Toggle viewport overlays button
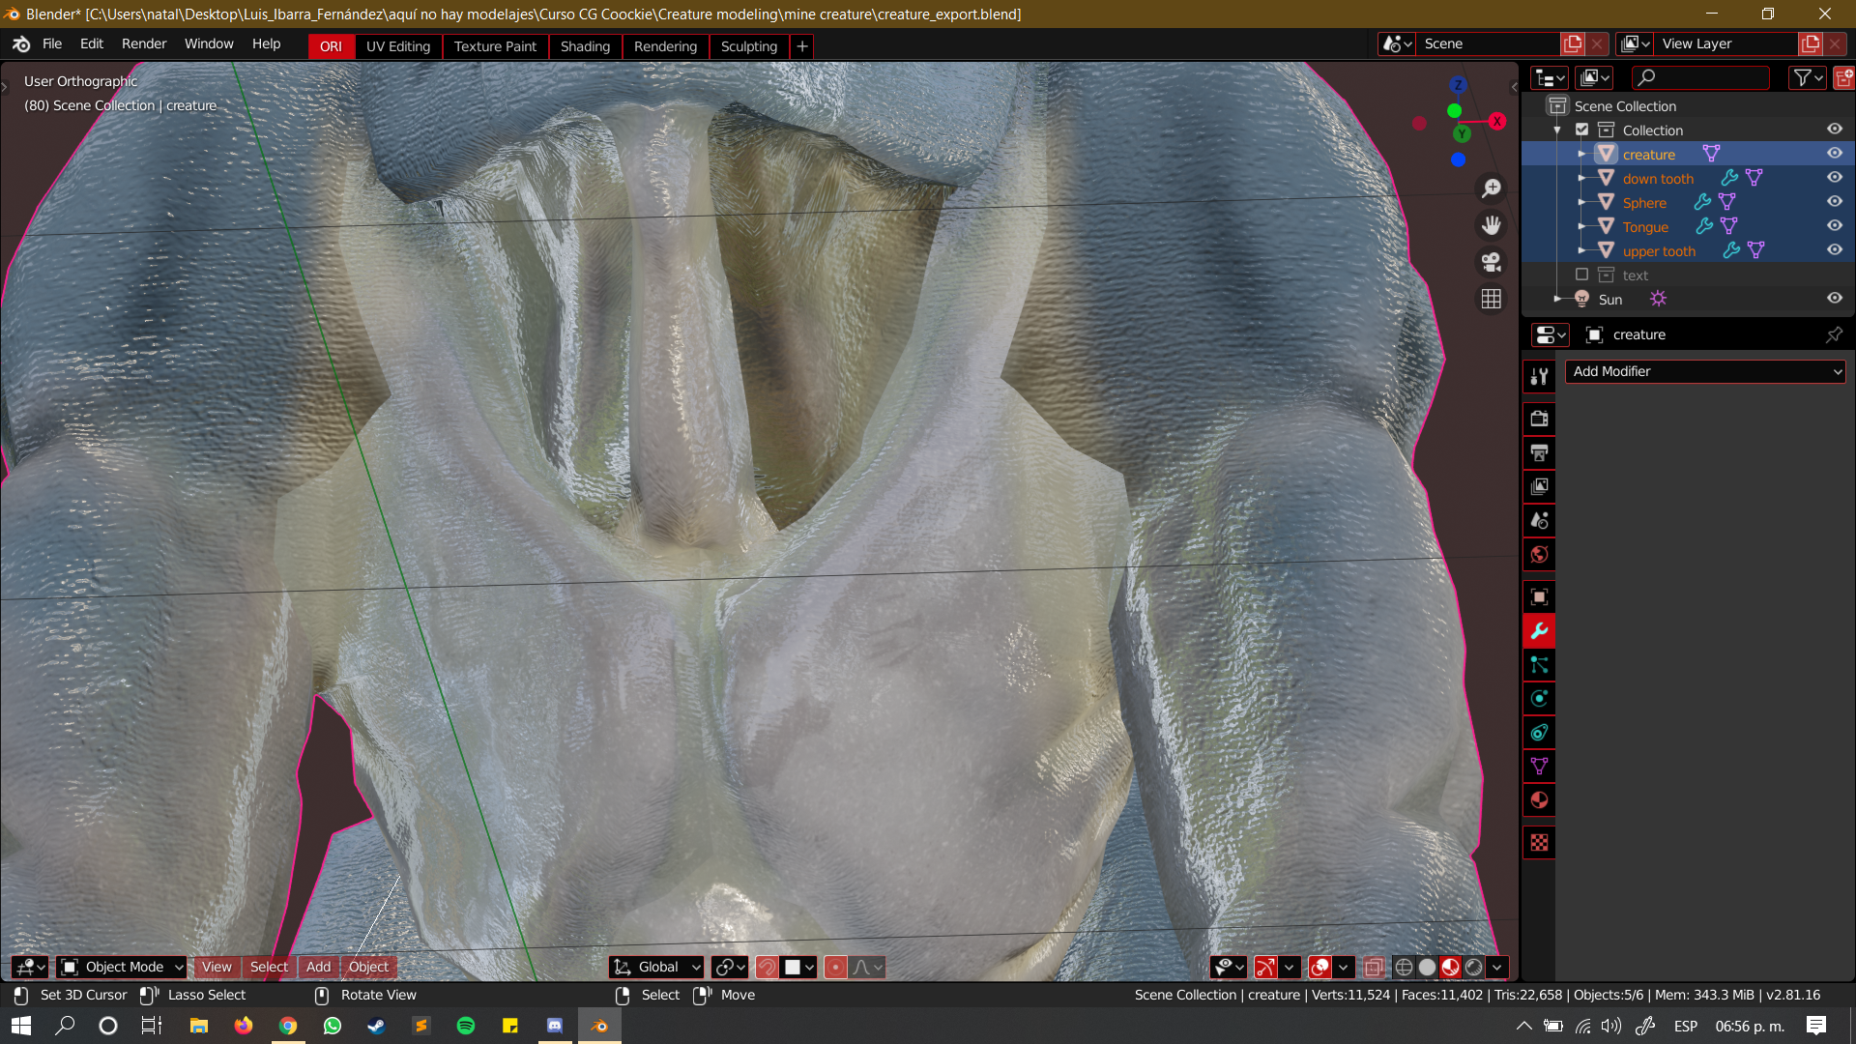This screenshot has width=1856, height=1044. pyautogui.click(x=1319, y=967)
